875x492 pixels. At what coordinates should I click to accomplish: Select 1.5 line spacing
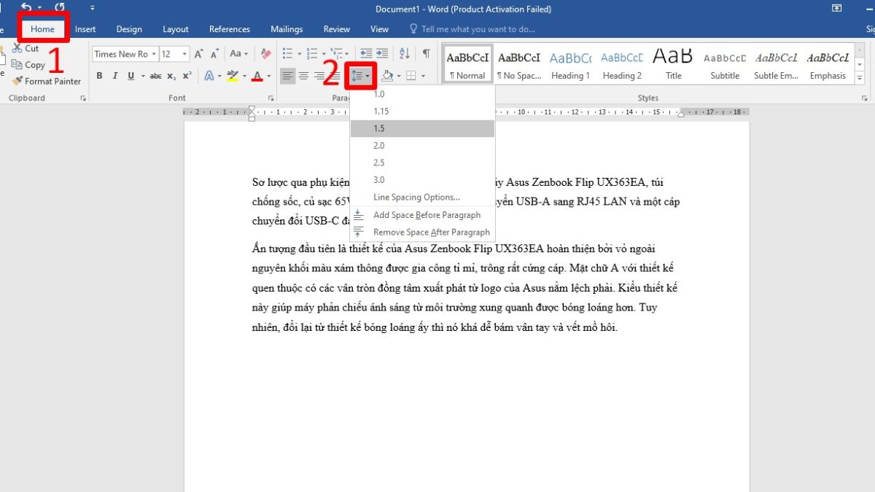(422, 128)
